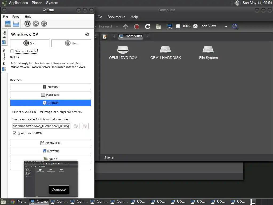Select a CD ROM device using the disc icon

coord(76,126)
